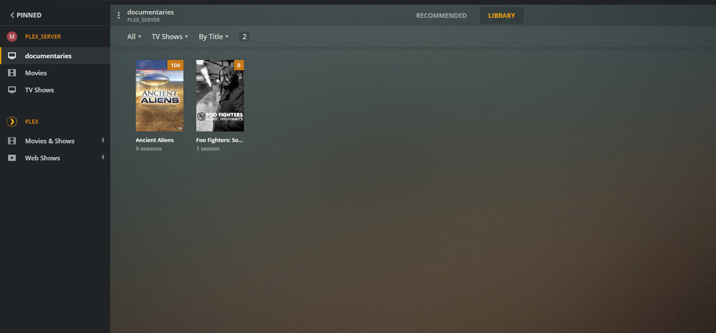Click the item count badge showing 2

click(244, 37)
